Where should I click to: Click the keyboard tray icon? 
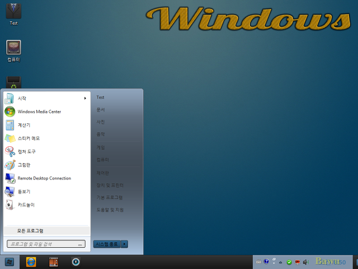258,262
